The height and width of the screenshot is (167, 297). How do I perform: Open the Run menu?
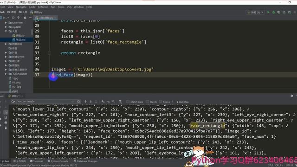click(x=53, y=7)
